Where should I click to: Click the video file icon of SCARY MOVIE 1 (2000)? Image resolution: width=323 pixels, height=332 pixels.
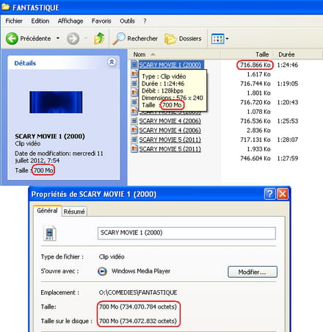[x=134, y=65]
